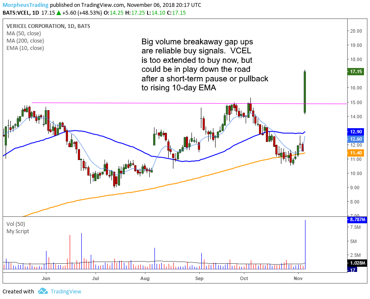Click the +5.60 (+48.53%) change value
This screenshot has height=299, width=370.
tap(82, 13)
